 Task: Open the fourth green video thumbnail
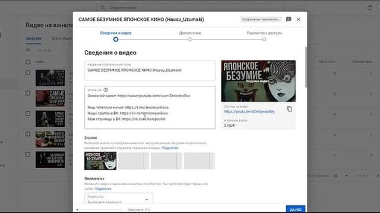50,139
